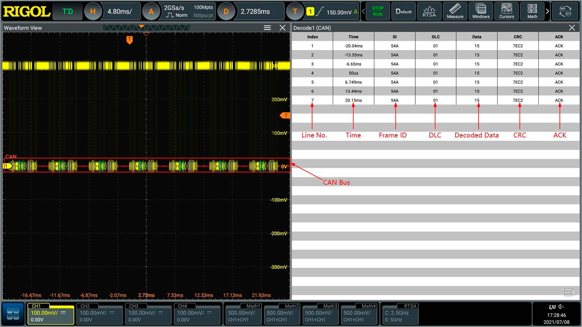This screenshot has height=327, width=582.
Task: Toggle CH1 channel on or off
Action: [51, 315]
